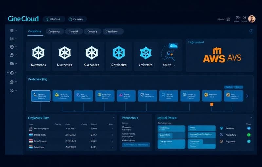
Task: Expand chevron beside the folder sidebar icon
Action: 16,64
